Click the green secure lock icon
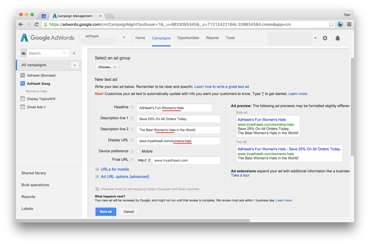 (46, 24)
